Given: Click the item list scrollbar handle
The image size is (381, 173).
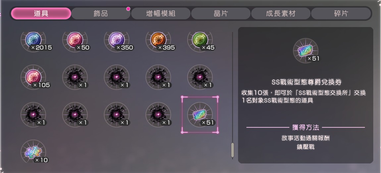Looking at the screenshot, I should pyautogui.click(x=233, y=150).
